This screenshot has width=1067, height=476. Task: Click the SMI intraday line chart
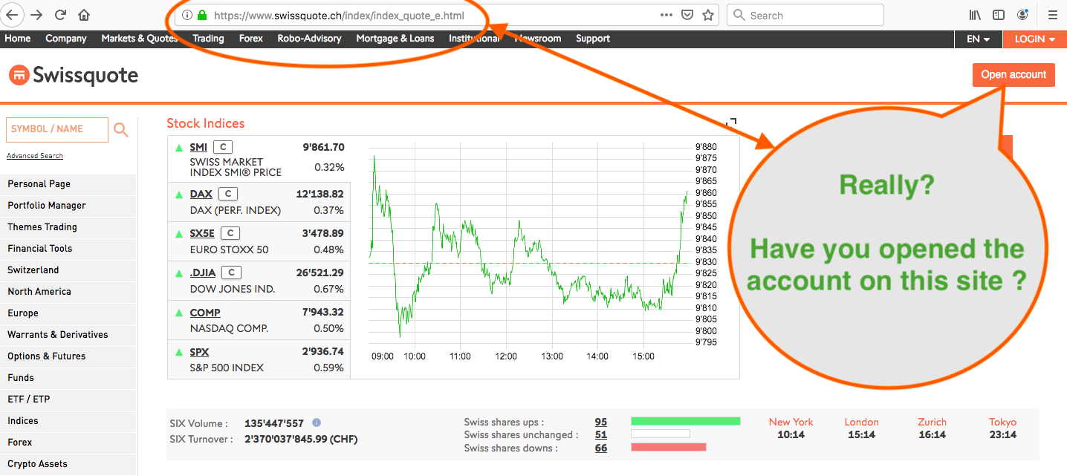pos(528,245)
